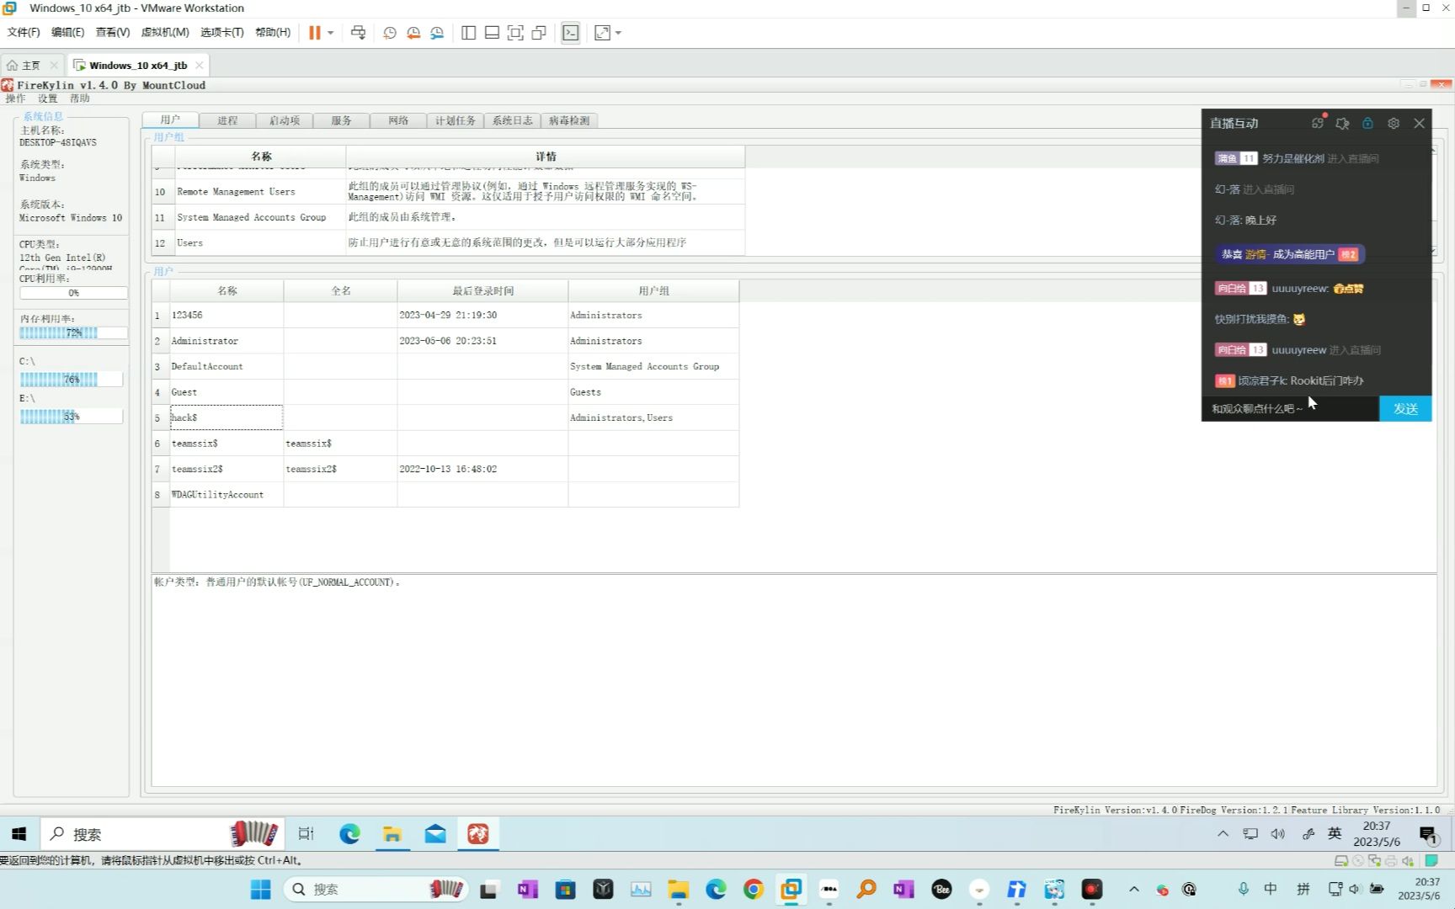Select the teamssix2$ user name cell

click(227, 469)
